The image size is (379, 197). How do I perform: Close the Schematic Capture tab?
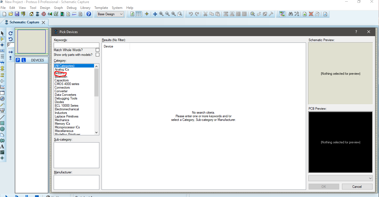[43, 23]
